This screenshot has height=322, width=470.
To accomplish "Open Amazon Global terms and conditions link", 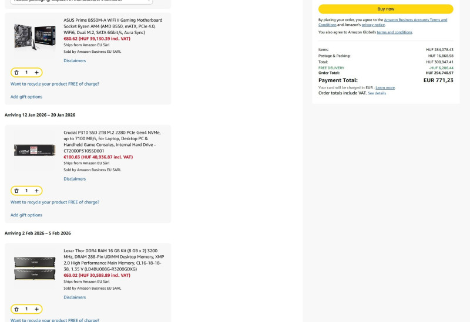I will [394, 32].
